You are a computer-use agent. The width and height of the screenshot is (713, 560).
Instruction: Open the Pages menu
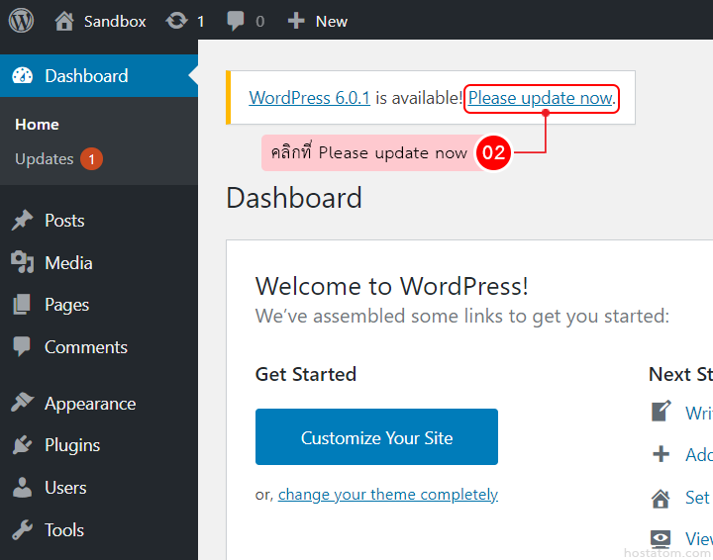click(66, 305)
